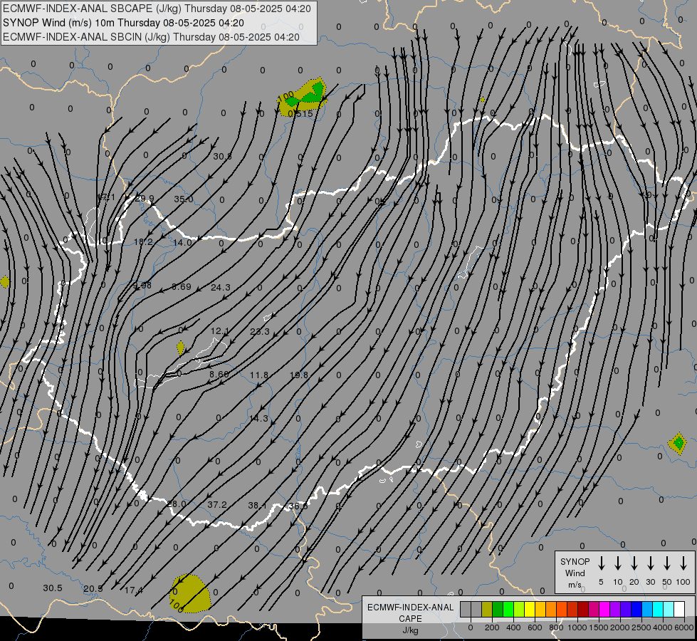Click the map value 20.5
The width and height of the screenshot is (697, 641).
pyautogui.click(x=93, y=589)
